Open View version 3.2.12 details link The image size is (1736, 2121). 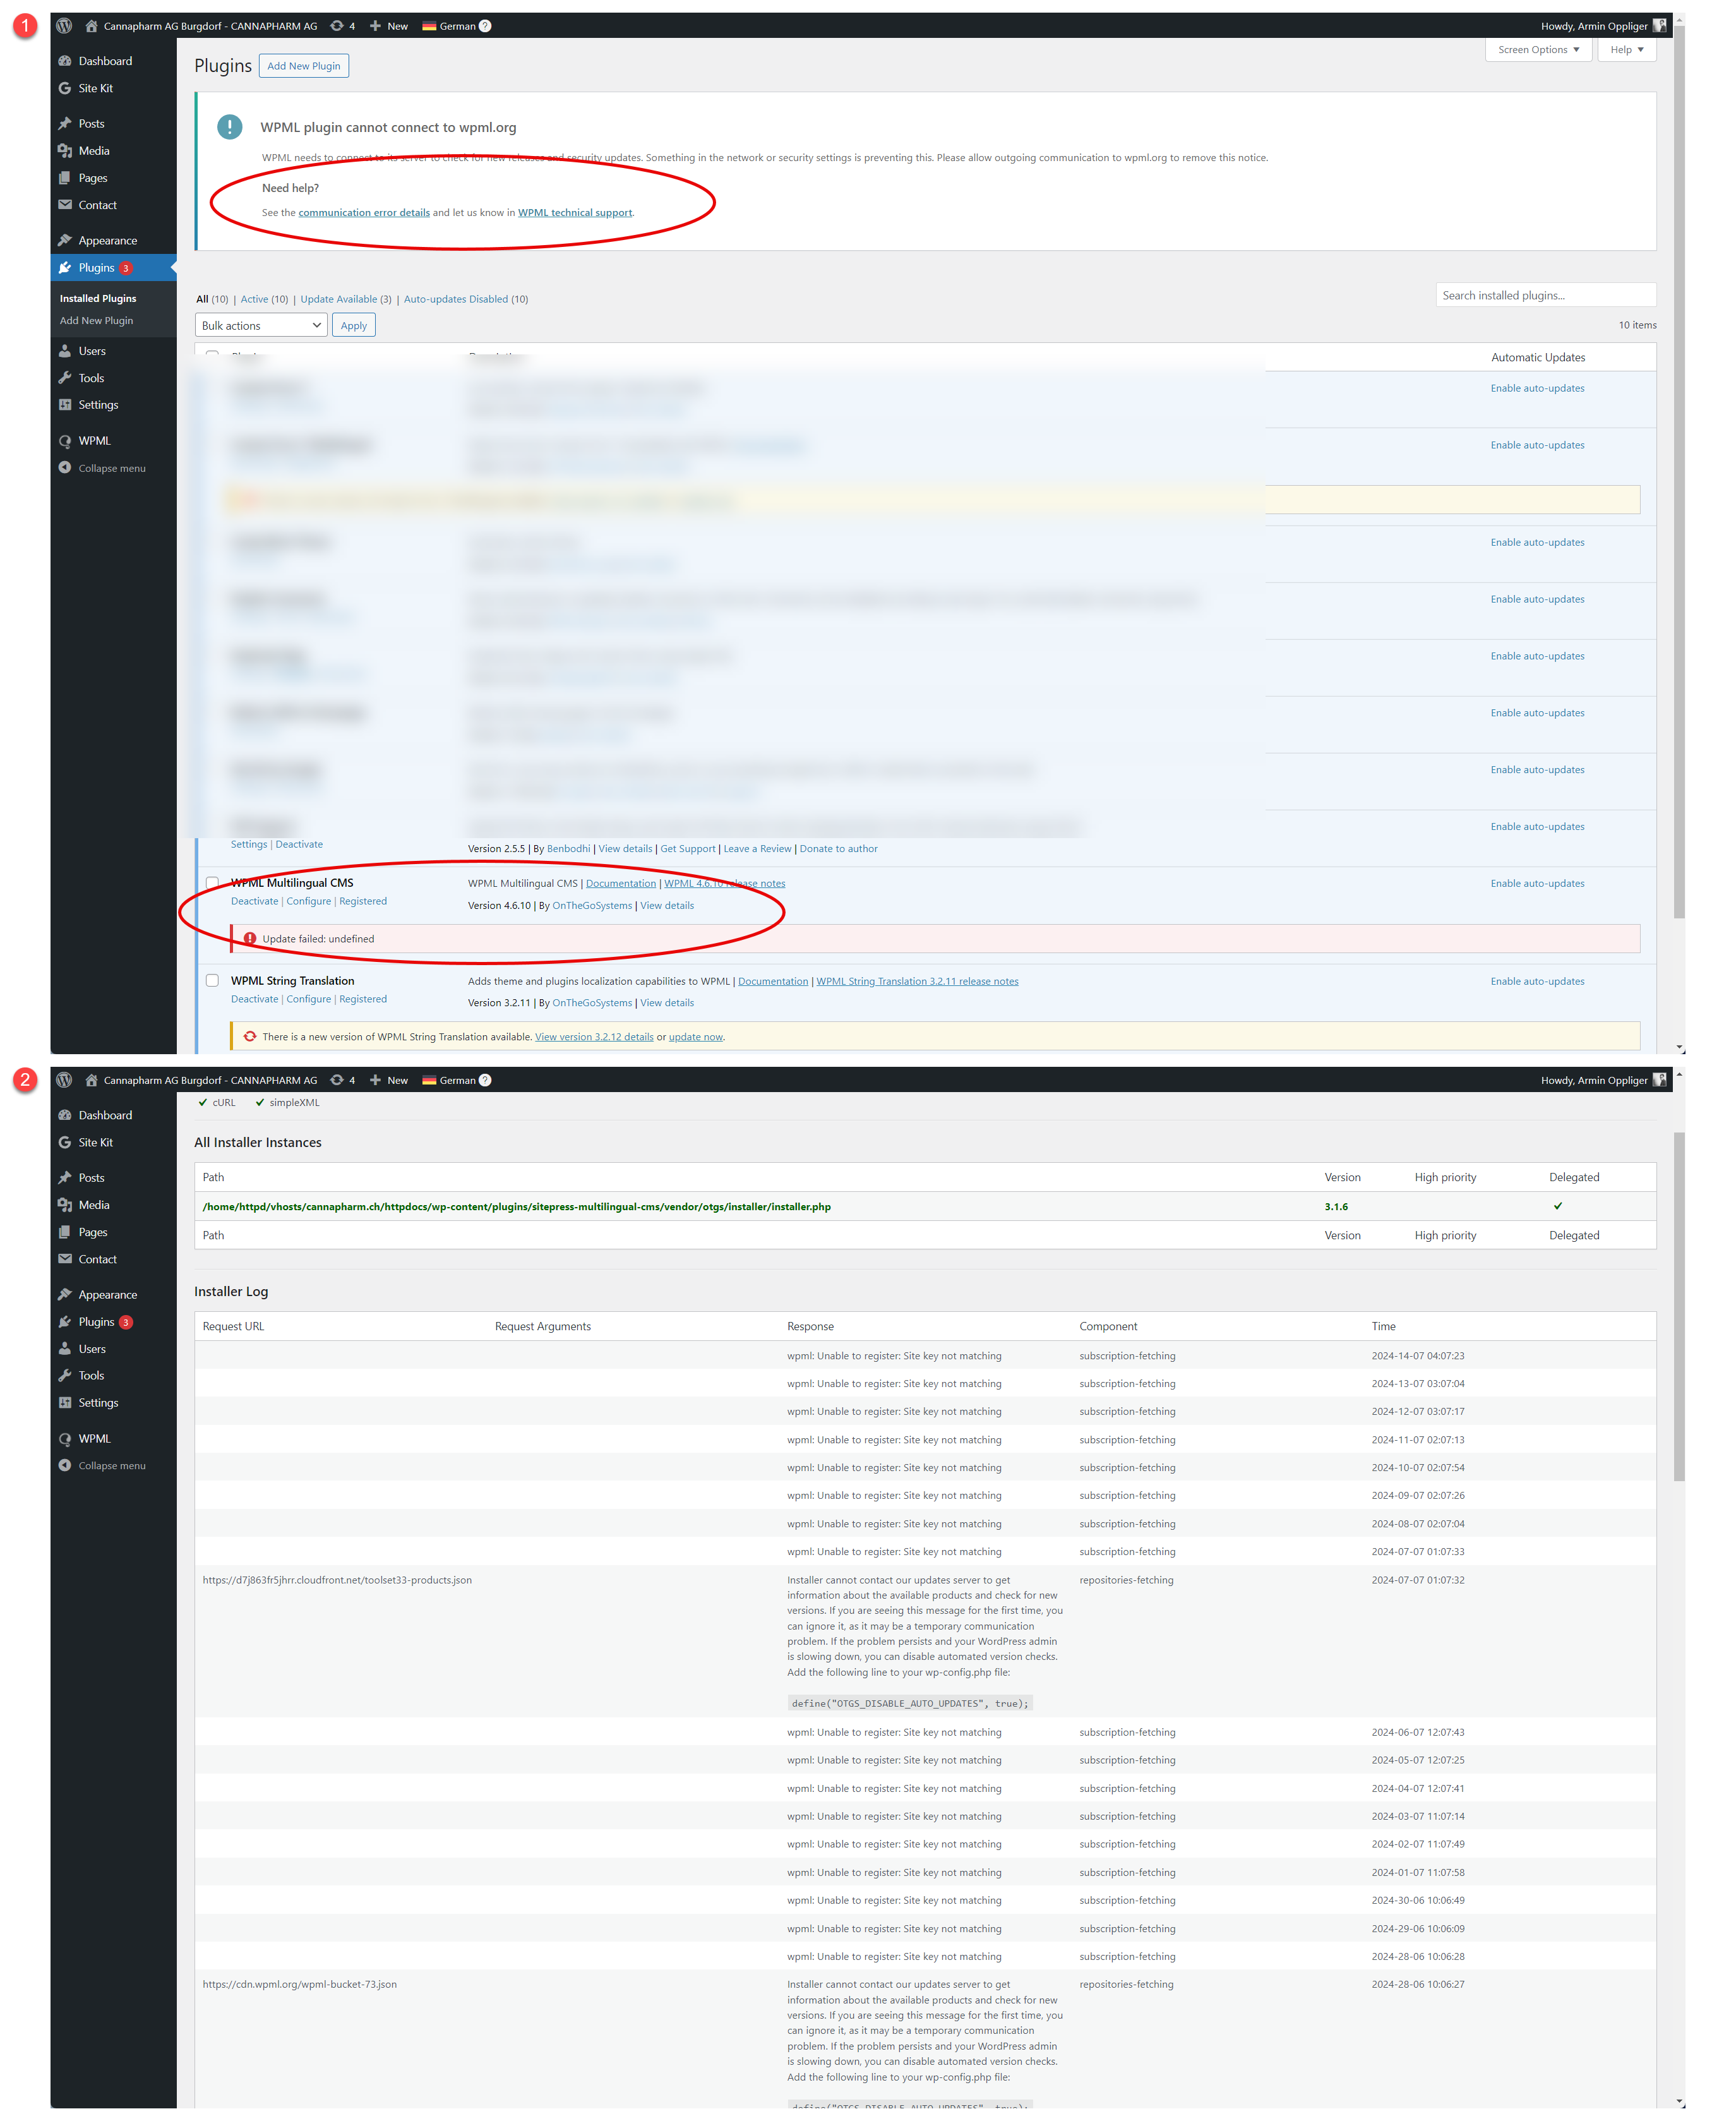(x=594, y=1037)
